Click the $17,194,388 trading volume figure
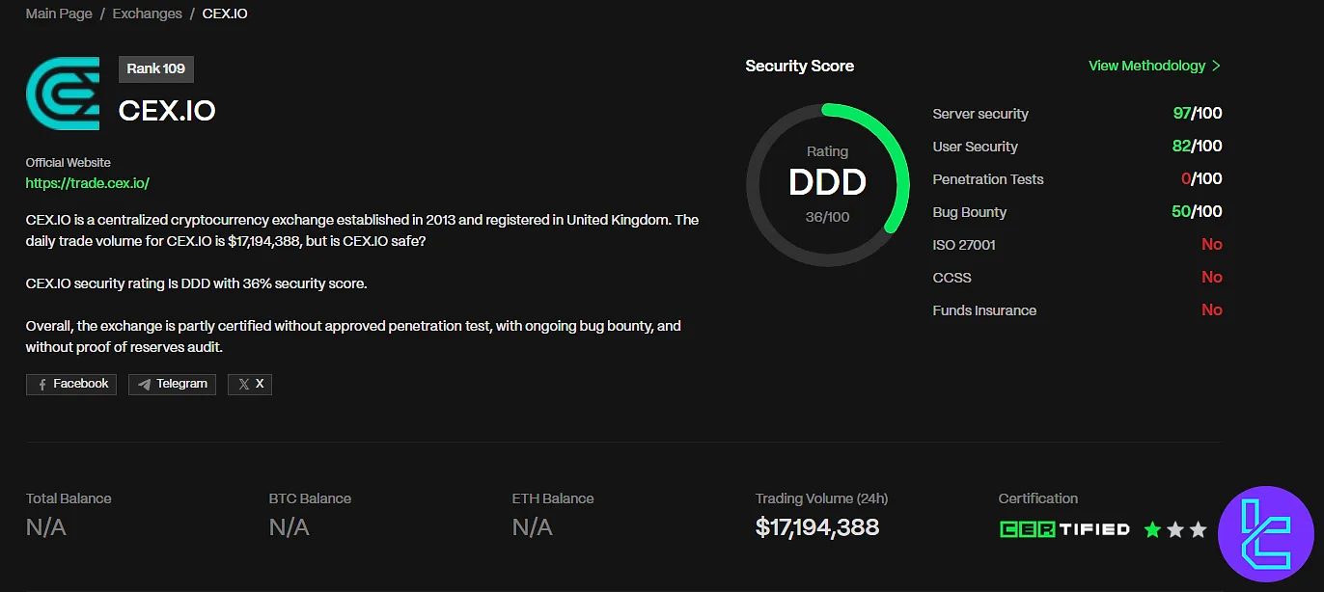 point(817,527)
